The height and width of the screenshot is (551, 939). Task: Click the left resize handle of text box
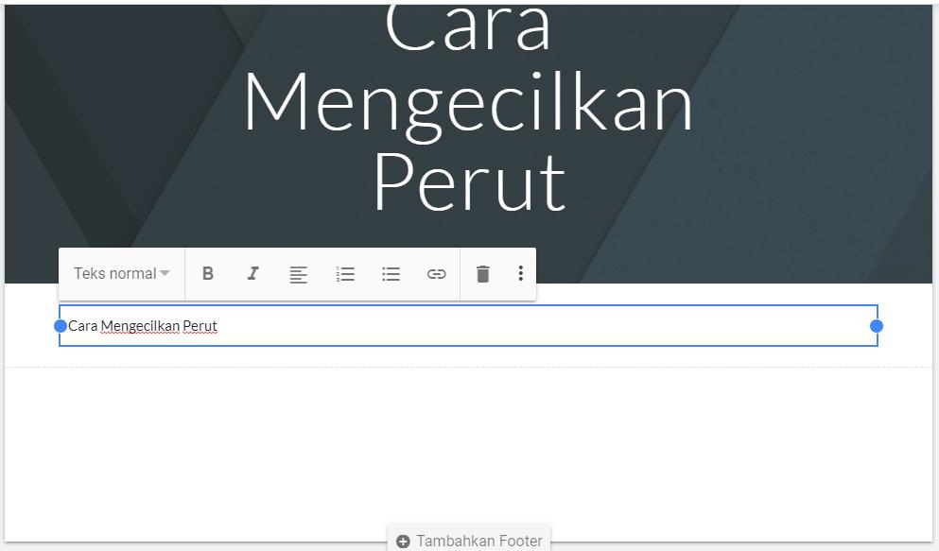point(60,326)
